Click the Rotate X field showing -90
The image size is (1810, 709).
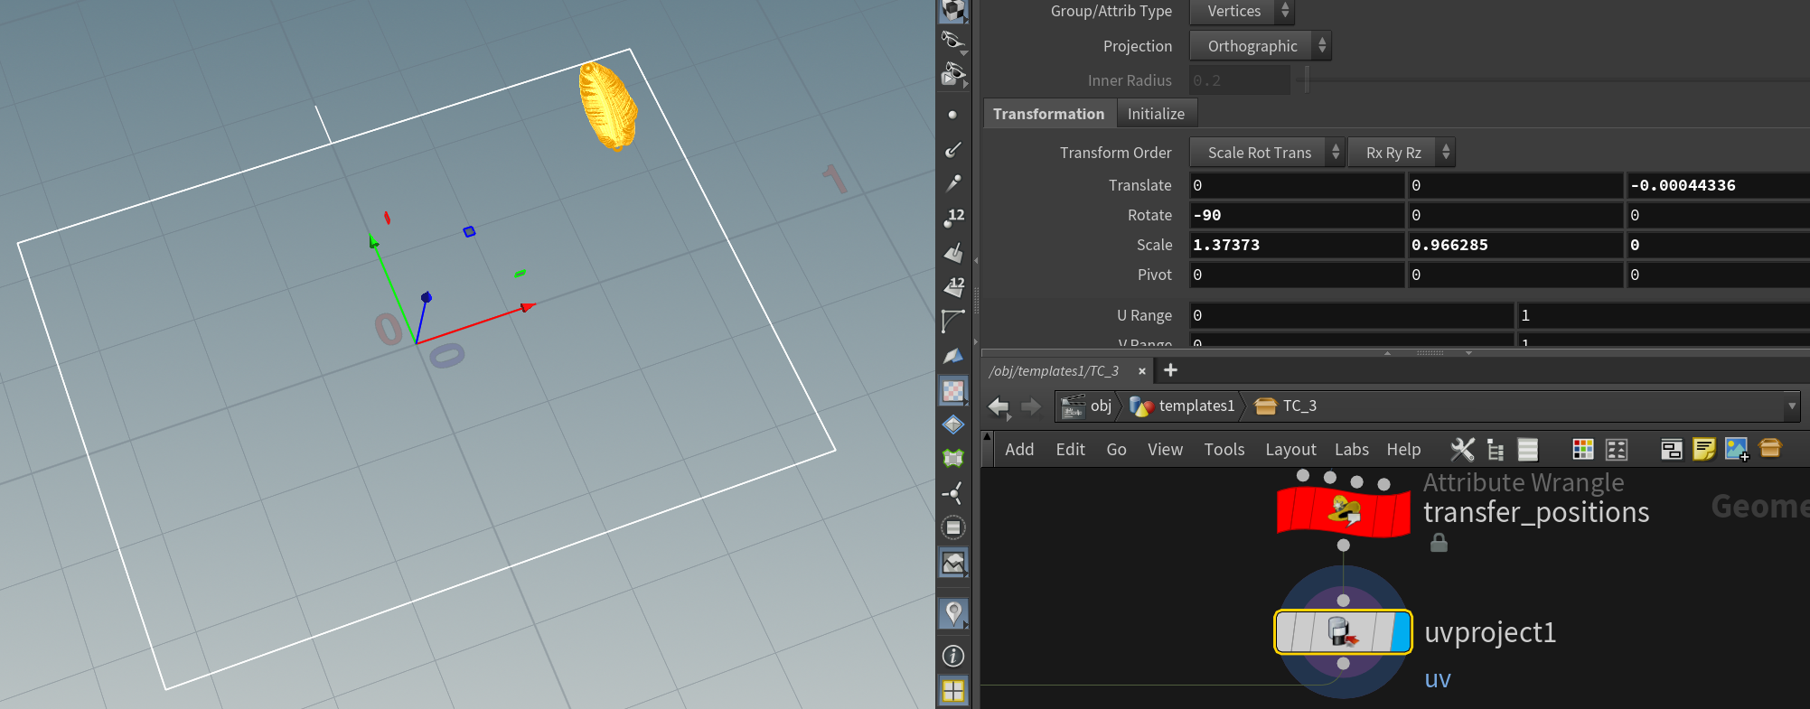[1296, 215]
